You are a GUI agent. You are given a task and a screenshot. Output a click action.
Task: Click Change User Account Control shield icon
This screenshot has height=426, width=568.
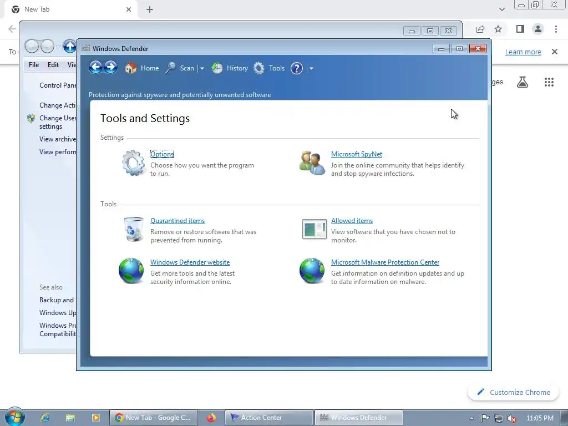point(31,118)
